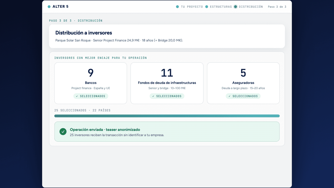Screen dimensions: 334x188
Task: Click '25 SELECCIONADOS · 22 PAÍSES' counter
Action: [82, 110]
